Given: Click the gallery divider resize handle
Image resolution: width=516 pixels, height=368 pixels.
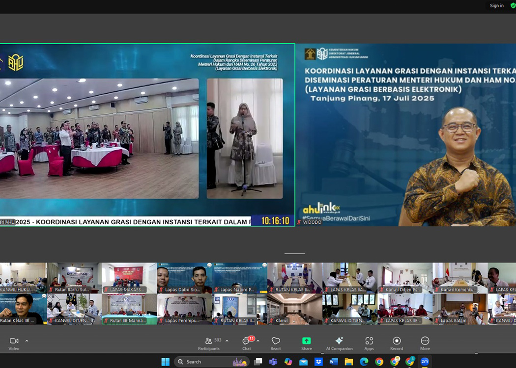Looking at the screenshot, I should point(295,254).
